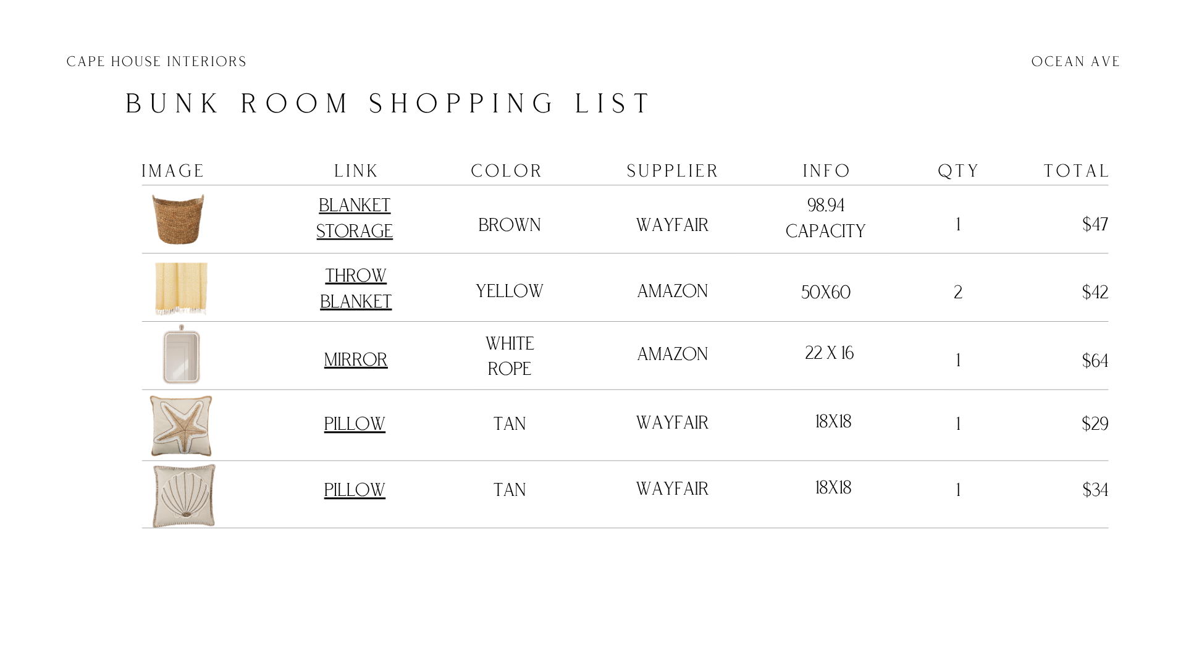Select the woven basket image
Viewport: 1186px width, 667px height.
(178, 219)
